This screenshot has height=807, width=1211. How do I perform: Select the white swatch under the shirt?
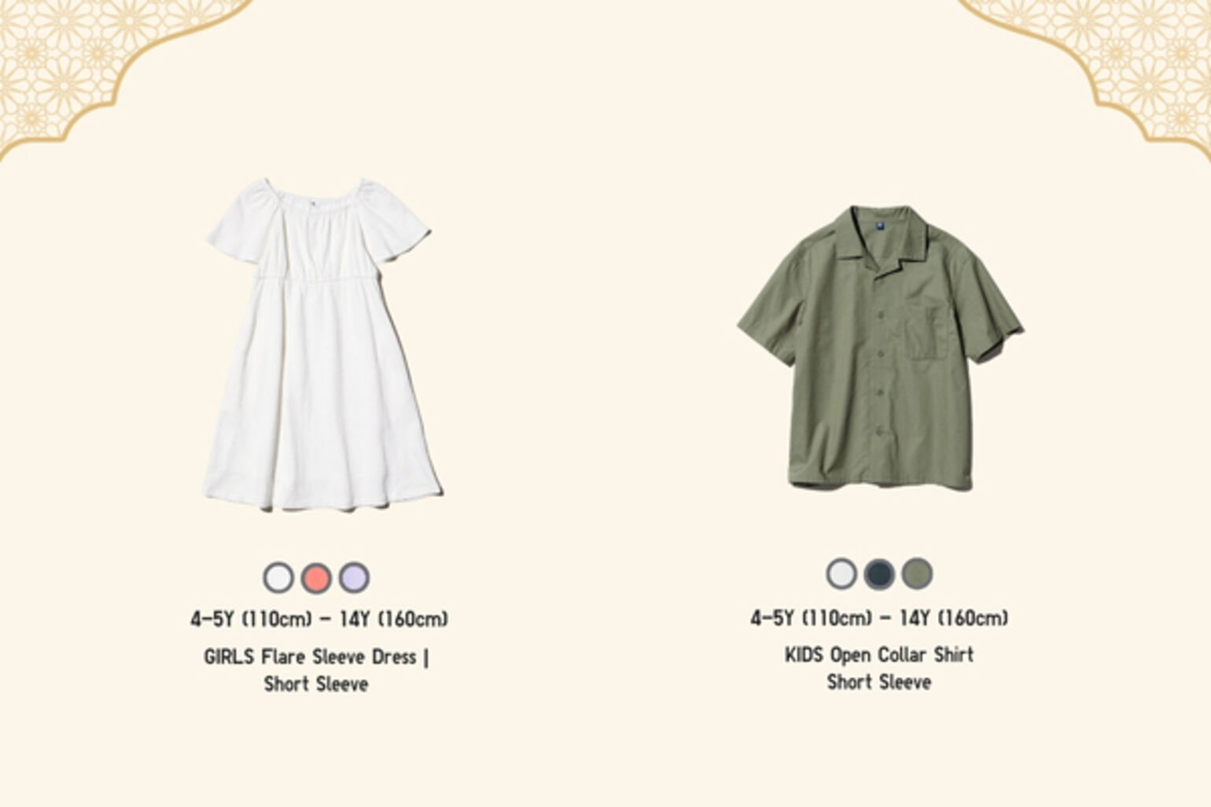841,573
